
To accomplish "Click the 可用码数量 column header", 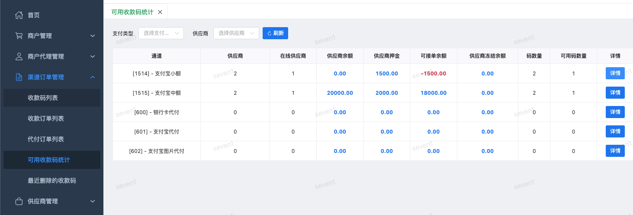I will [574, 56].
